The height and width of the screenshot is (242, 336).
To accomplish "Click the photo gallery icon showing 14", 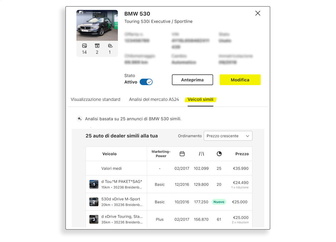I will coord(84,46).
